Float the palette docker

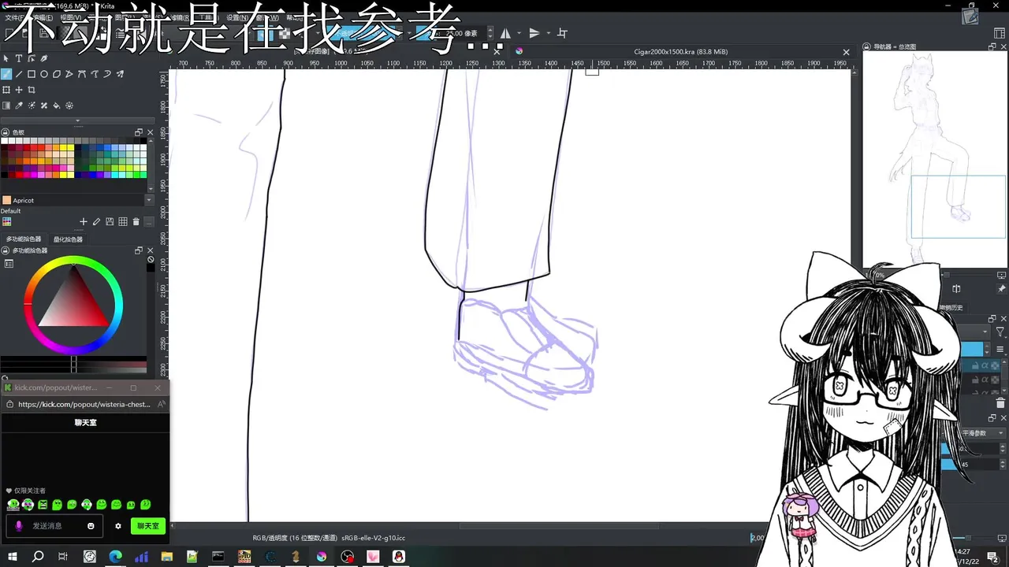coord(139,132)
